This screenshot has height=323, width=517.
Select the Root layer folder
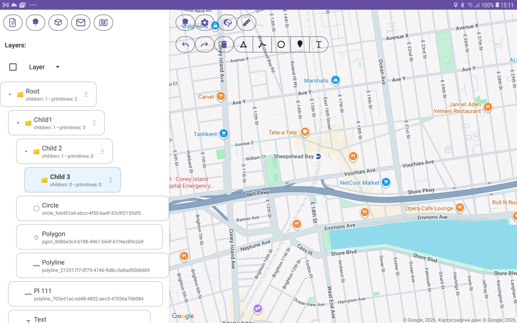pyautogui.click(x=48, y=94)
